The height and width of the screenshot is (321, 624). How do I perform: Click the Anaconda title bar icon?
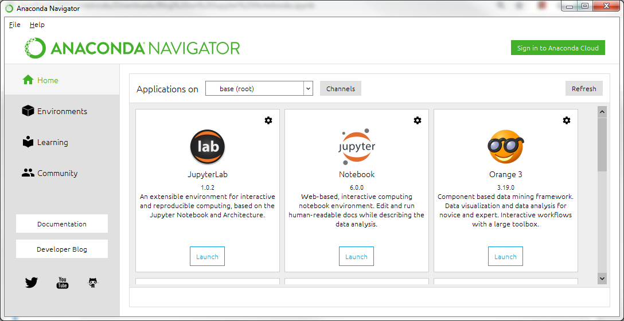click(9, 9)
